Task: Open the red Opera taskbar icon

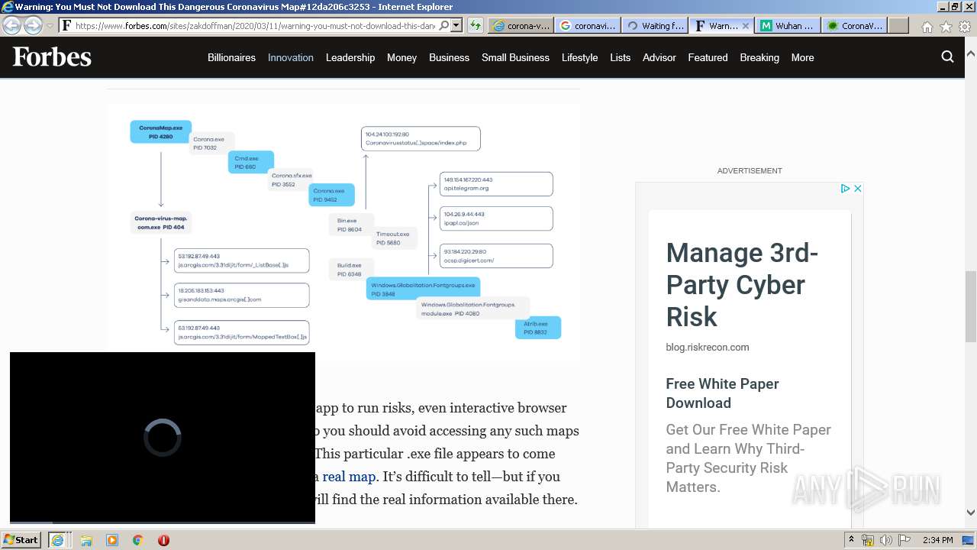Action: click(x=163, y=540)
